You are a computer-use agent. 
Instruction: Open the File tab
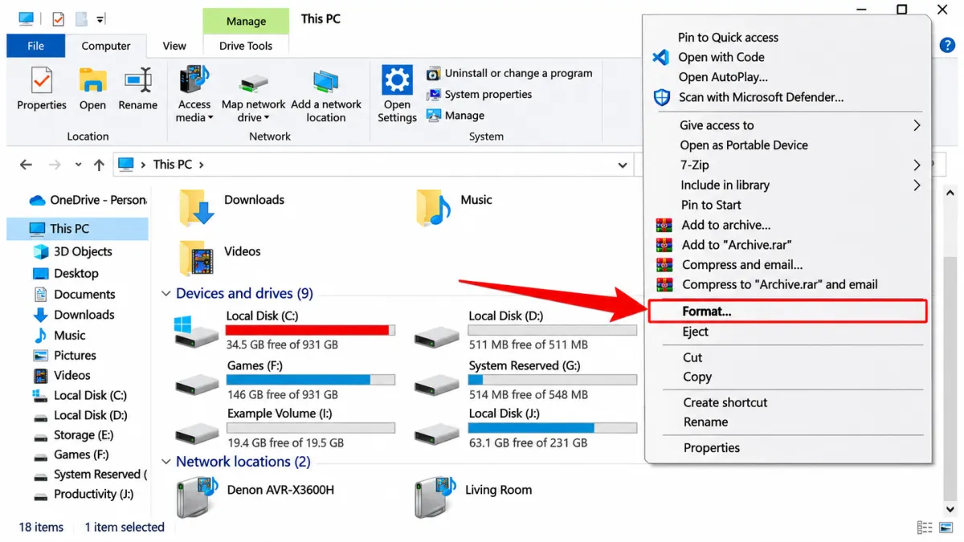pyautogui.click(x=36, y=46)
